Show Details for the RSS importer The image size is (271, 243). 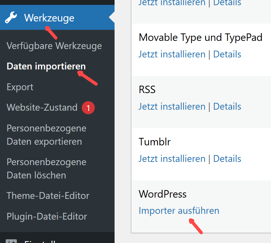227,106
